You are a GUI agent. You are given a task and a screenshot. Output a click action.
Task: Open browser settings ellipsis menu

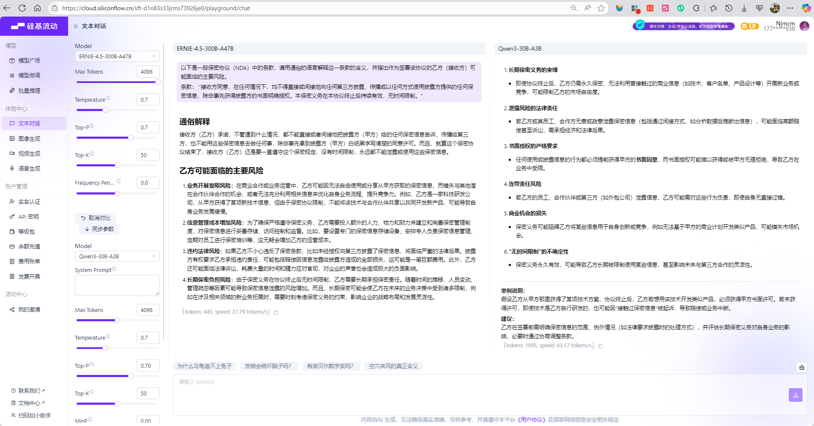790,8
